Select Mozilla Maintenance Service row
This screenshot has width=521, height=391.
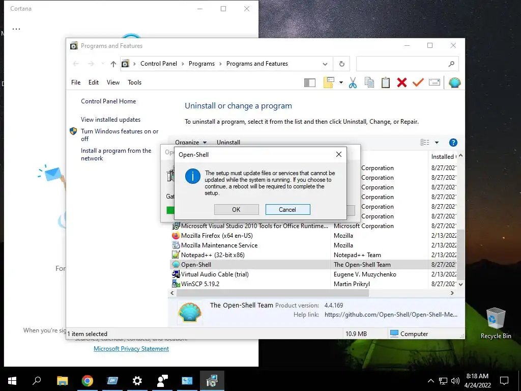click(314, 245)
